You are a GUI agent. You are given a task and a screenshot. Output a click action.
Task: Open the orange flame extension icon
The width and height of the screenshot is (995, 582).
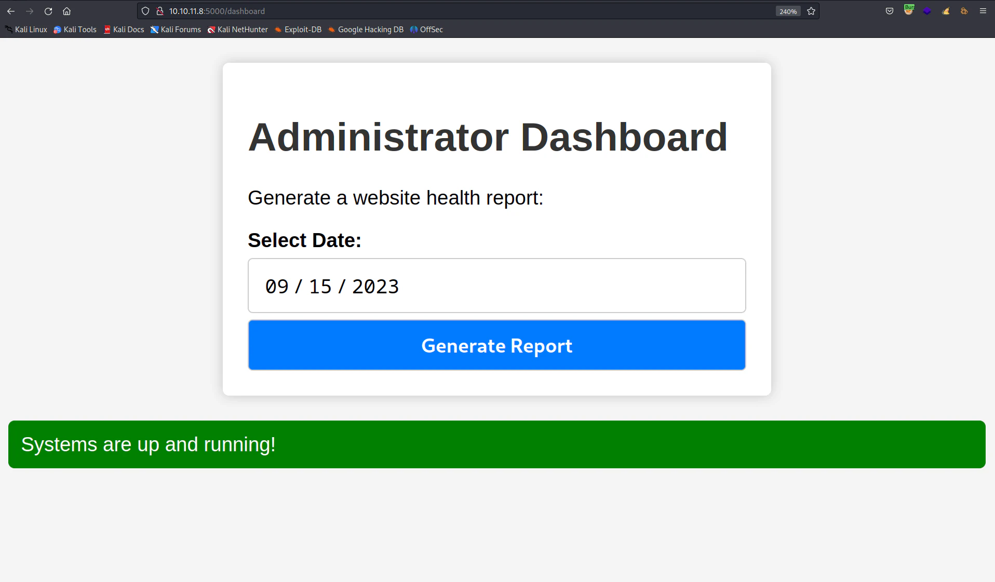[x=946, y=11]
